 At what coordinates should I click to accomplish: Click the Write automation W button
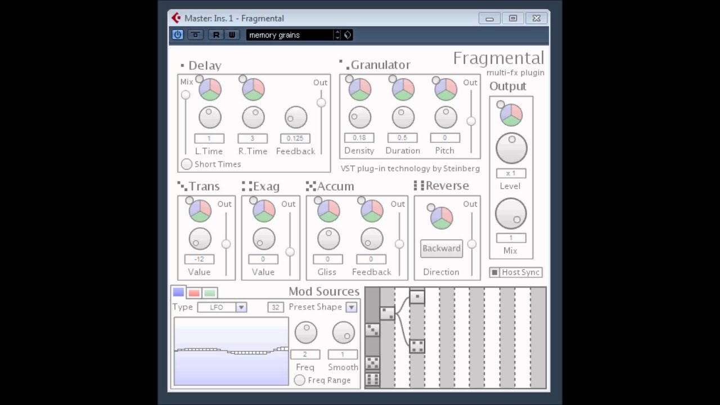[x=232, y=35]
